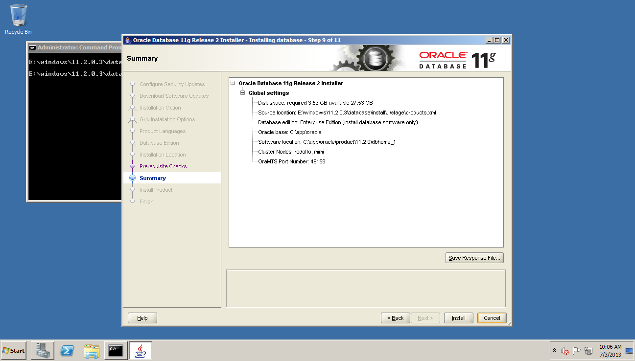
Task: Click the Install button
Action: coord(458,318)
